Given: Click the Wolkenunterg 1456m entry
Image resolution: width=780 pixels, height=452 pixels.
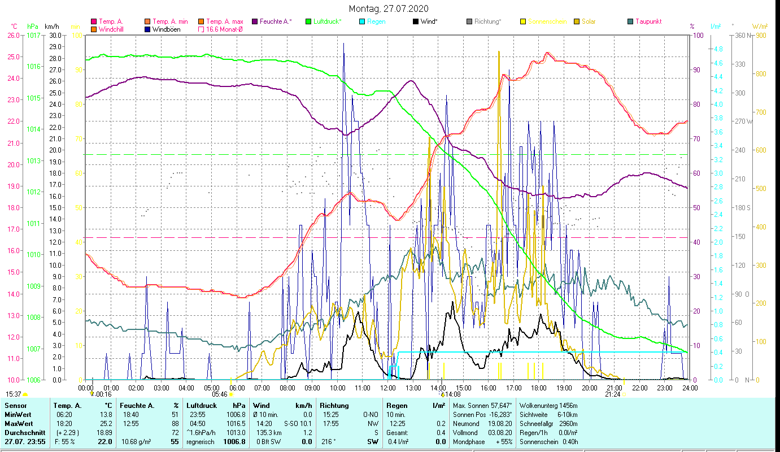Looking at the screenshot, I should click(548, 406).
